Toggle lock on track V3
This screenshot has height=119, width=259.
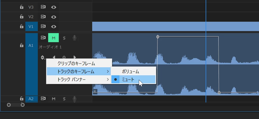tap(22, 7)
